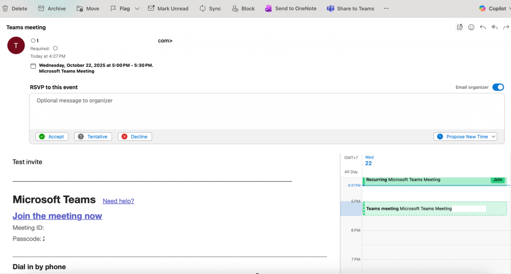Open Propose New Time dropdown
Image resolution: width=511 pixels, height=274 pixels.
[465, 137]
